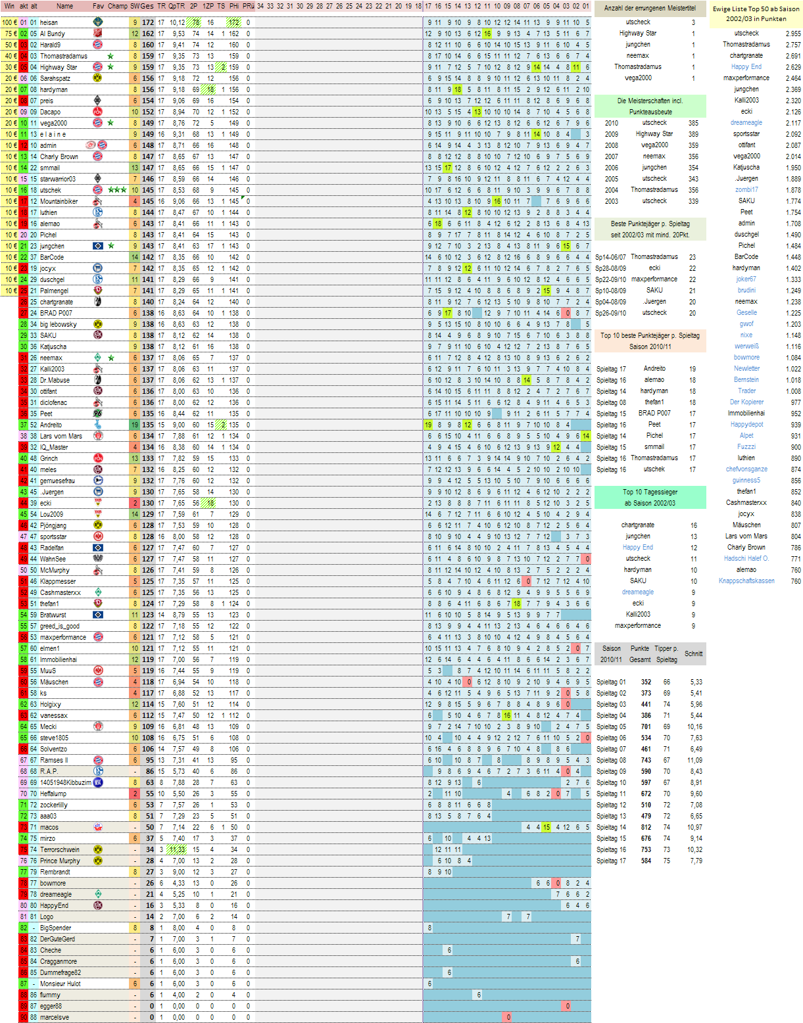Click the Dynamo Dresden logo beside Palmengel
The image size is (803, 1023).
pyautogui.click(x=97, y=291)
